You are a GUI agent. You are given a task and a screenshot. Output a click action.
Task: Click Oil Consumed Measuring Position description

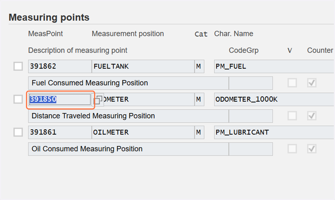click(128, 149)
